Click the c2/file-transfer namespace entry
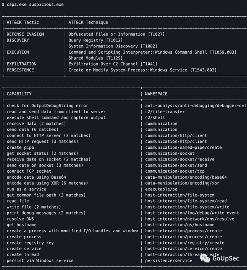 (x=165, y=112)
